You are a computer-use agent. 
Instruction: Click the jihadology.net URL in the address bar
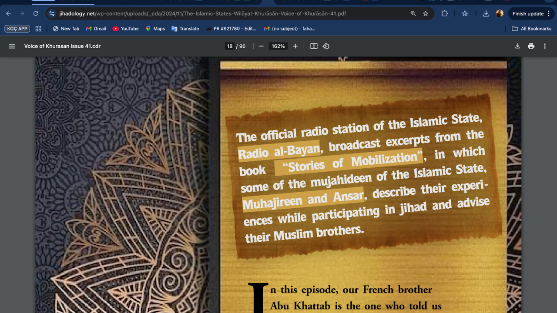[202, 13]
